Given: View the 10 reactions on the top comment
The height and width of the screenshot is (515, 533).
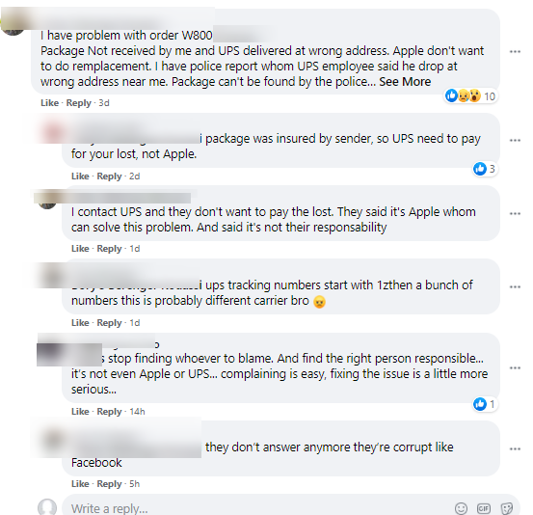Looking at the screenshot, I should pyautogui.click(x=470, y=96).
